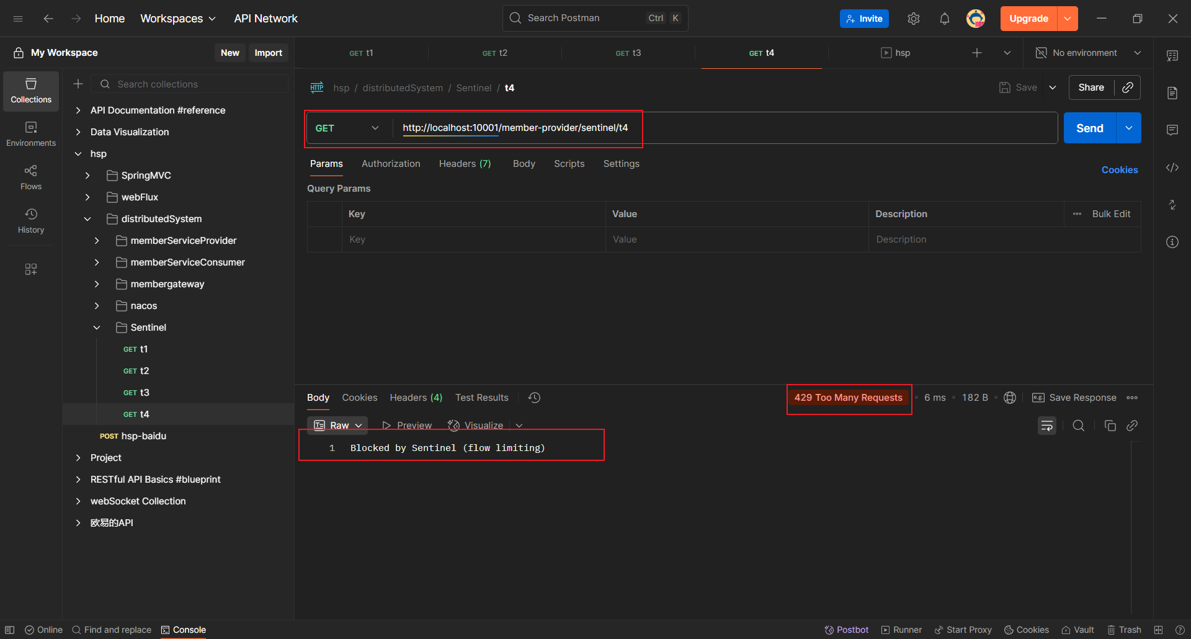Search within the response body
Screen dimensions: 1191x639
1079,426
